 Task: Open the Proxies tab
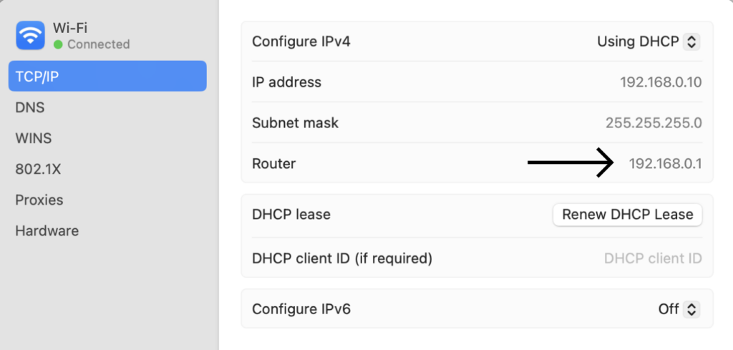pos(39,200)
